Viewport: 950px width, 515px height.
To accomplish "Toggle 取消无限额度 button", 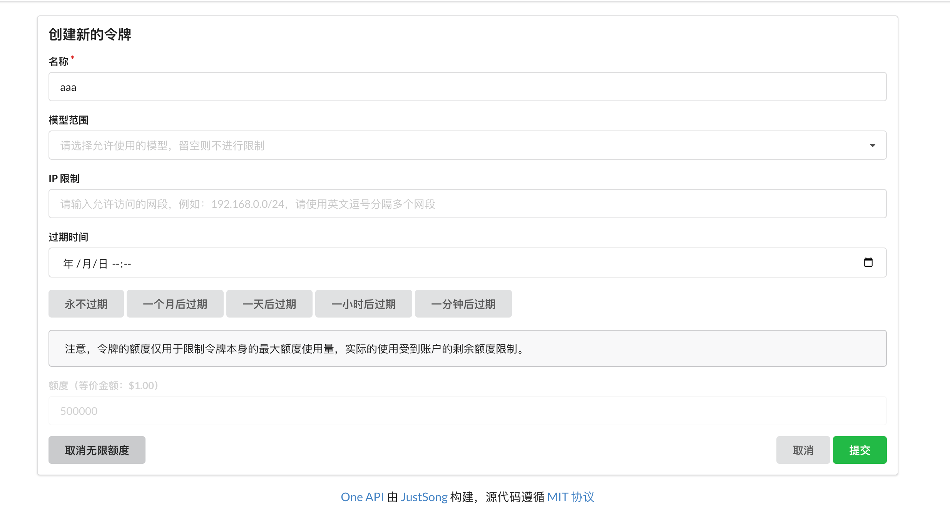I will (97, 450).
